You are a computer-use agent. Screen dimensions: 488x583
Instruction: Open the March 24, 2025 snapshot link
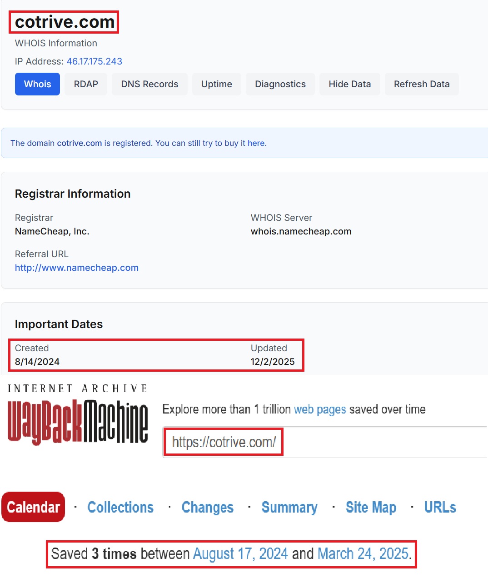364,553
